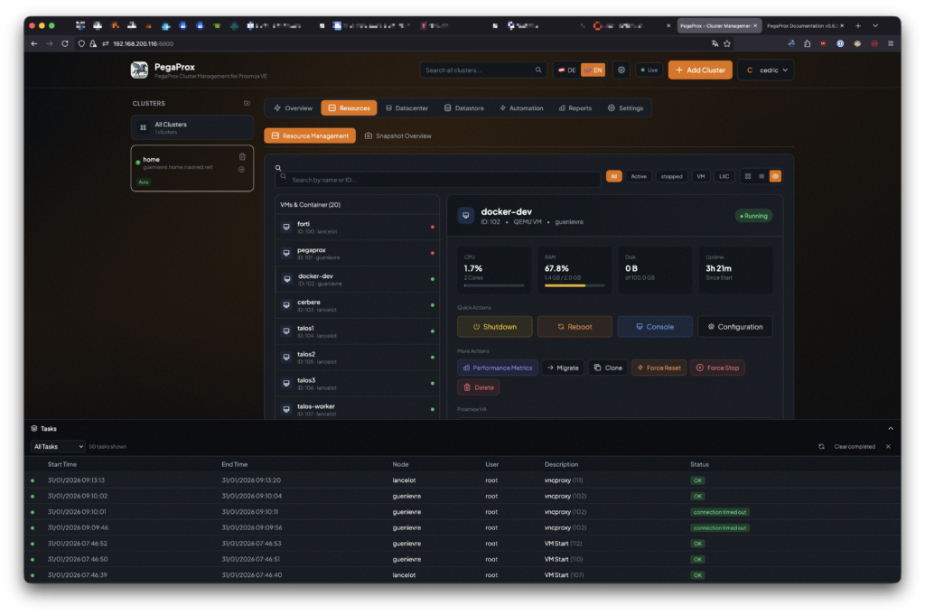Switch to list view icon
925x615 pixels.
761,176
